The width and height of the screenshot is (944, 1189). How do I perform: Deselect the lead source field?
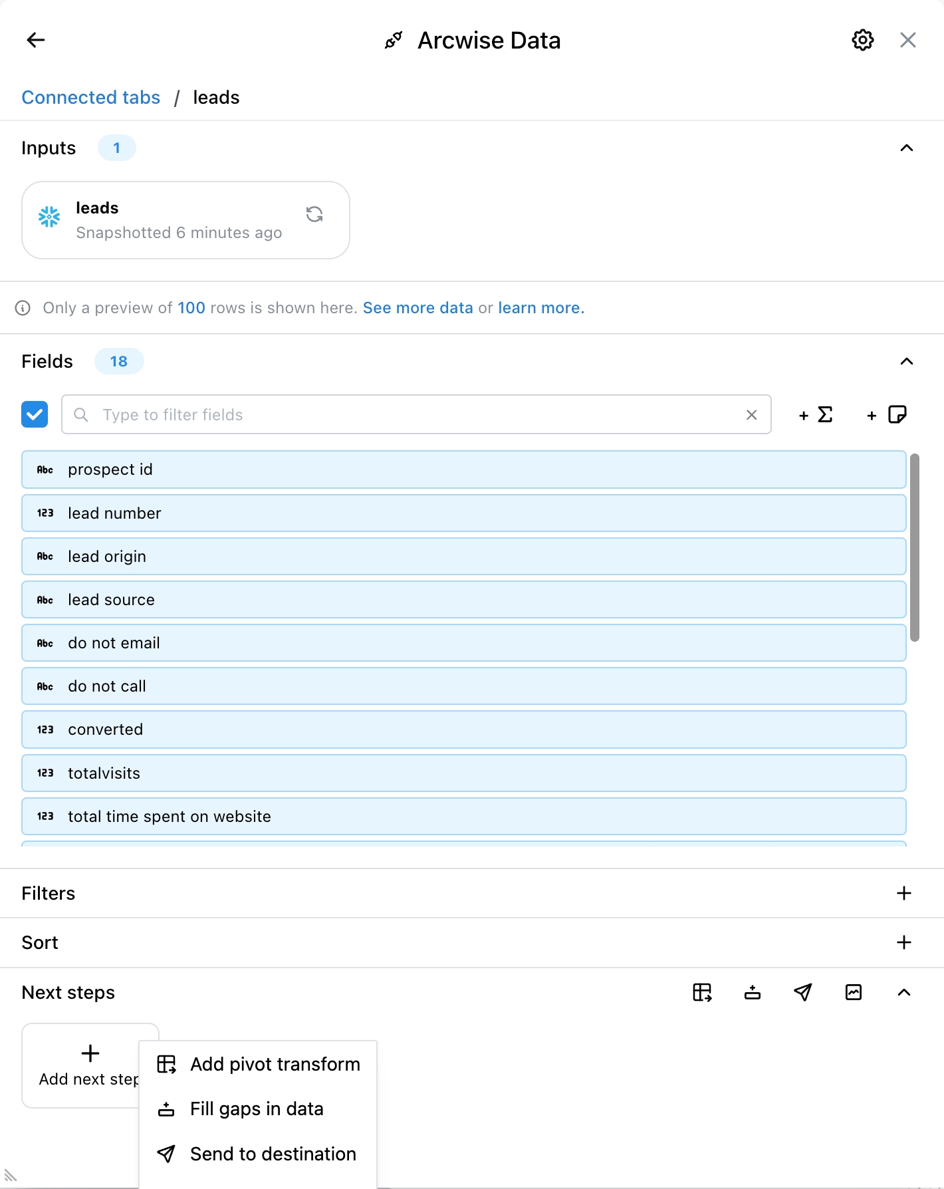(x=463, y=600)
